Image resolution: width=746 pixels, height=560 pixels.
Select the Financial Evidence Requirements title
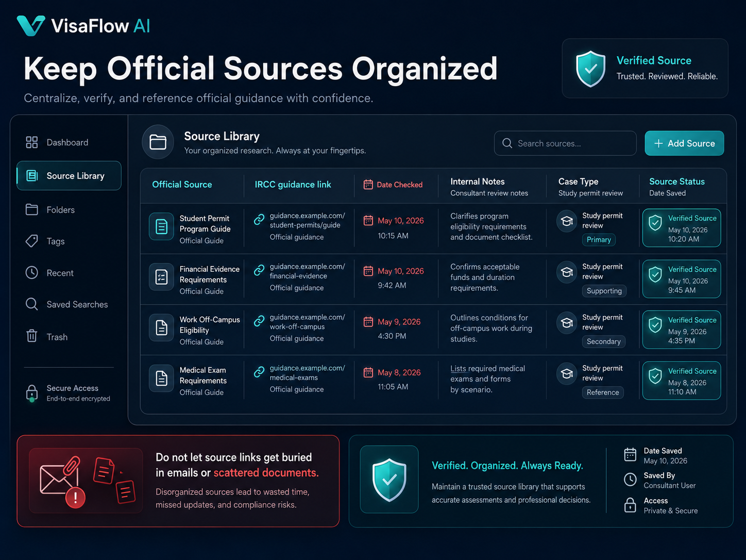click(210, 274)
